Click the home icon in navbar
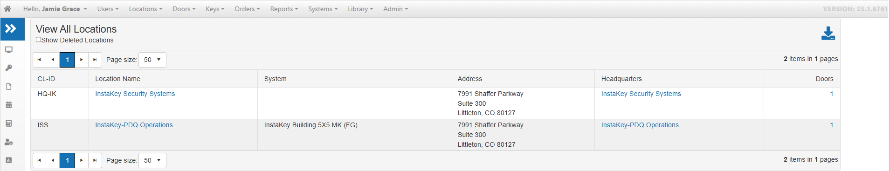The image size is (890, 171). click(x=7, y=9)
